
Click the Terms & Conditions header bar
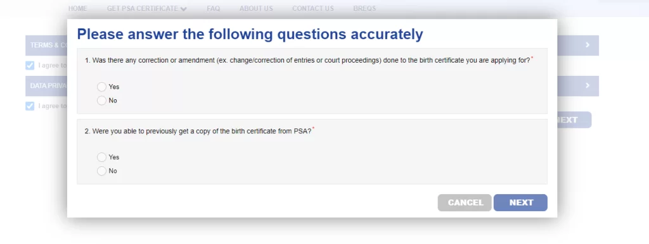(x=312, y=46)
